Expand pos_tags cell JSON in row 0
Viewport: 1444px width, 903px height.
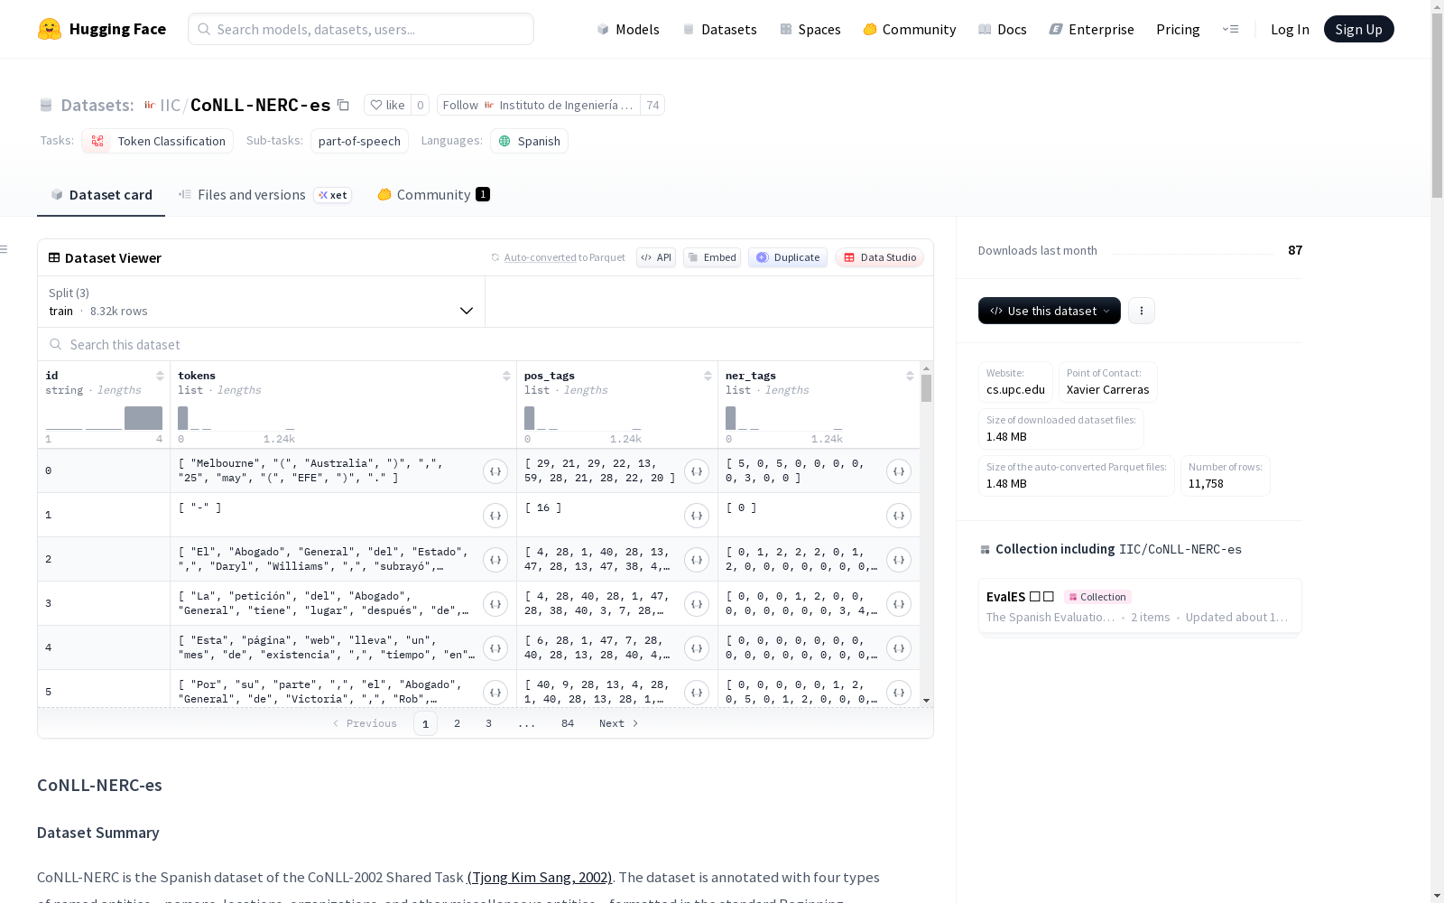(x=697, y=471)
